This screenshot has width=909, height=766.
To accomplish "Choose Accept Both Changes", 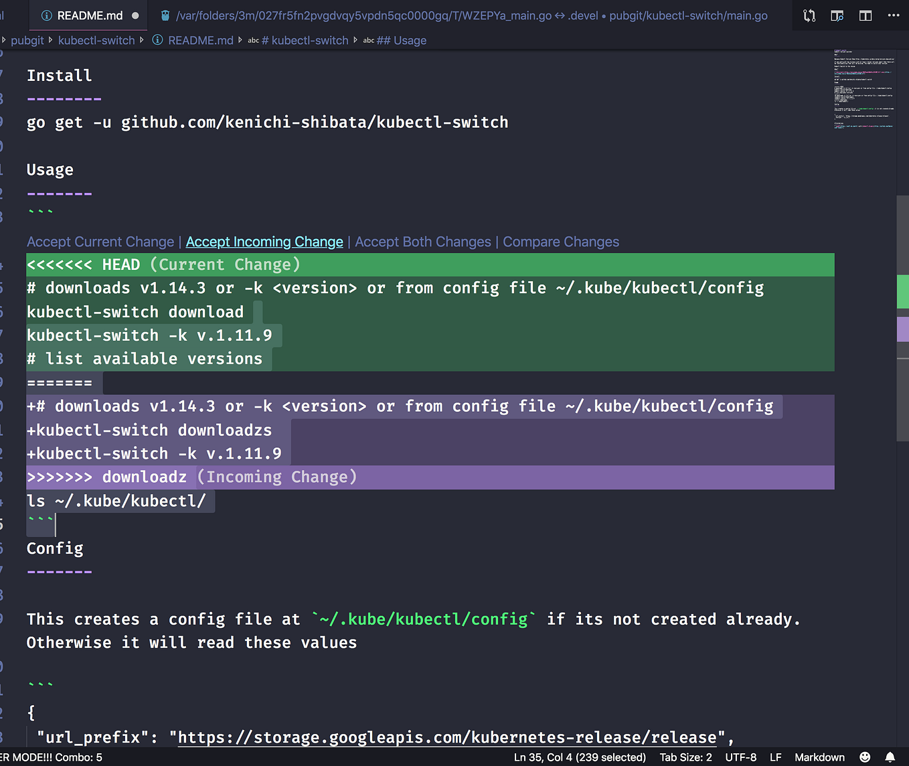I will 422,242.
